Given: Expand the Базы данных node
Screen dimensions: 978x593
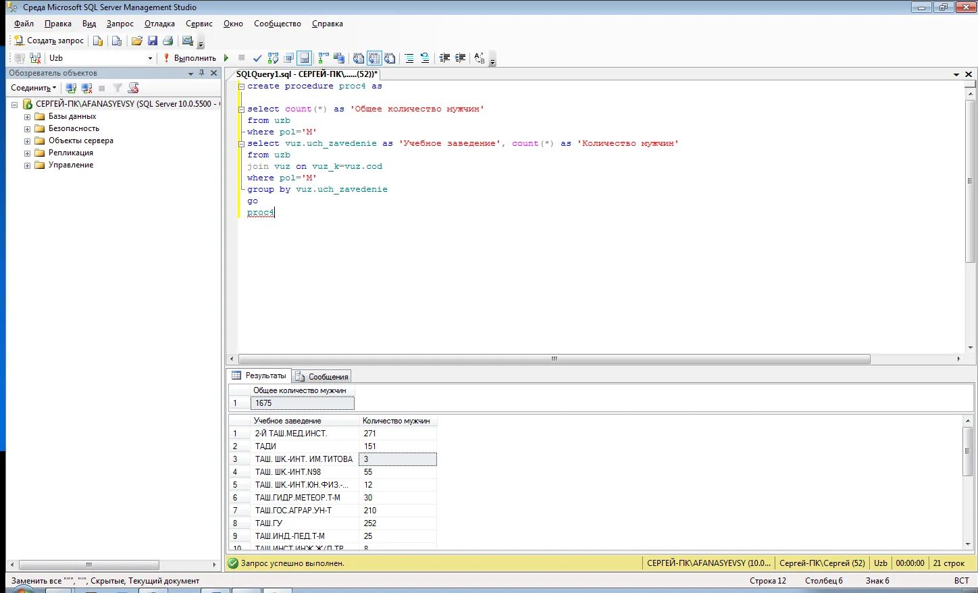Looking at the screenshot, I should tap(27, 117).
